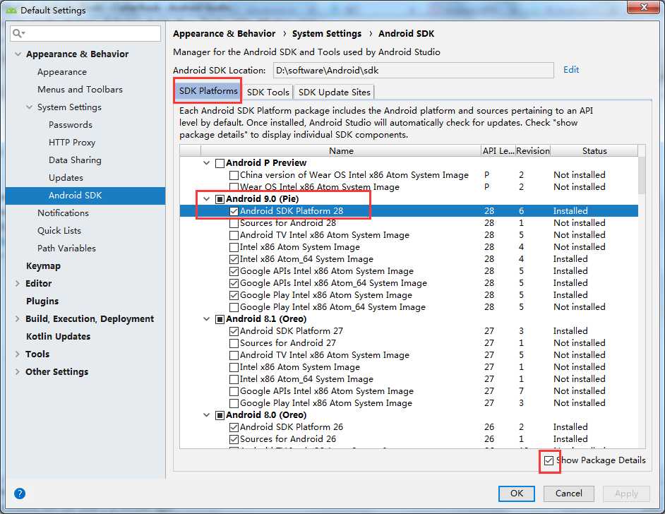Expand the Tools settings node
The height and width of the screenshot is (514, 665).
pos(18,354)
